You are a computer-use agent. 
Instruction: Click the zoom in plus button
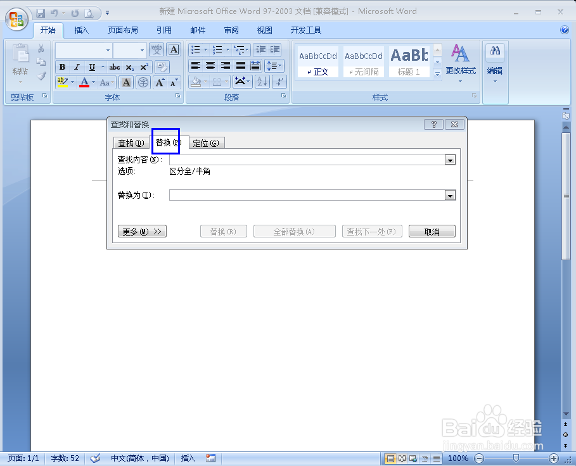click(x=554, y=458)
